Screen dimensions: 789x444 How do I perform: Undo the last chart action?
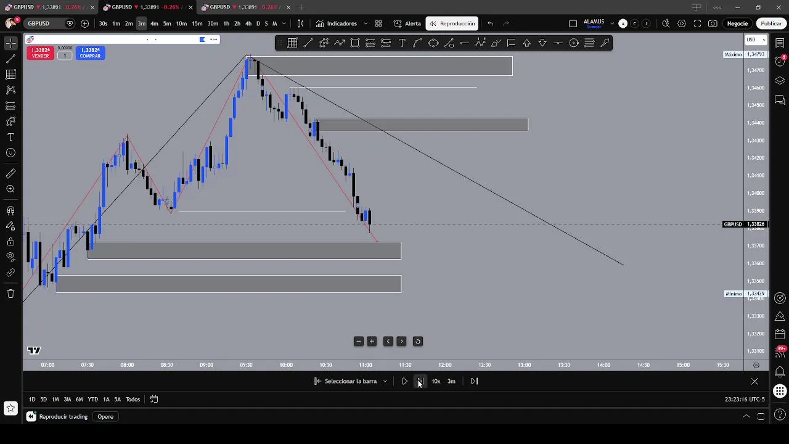point(490,23)
